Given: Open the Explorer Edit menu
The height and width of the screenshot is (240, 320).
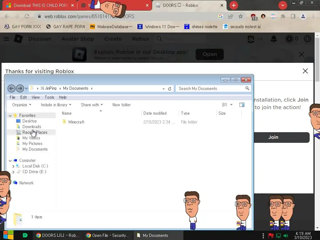Looking at the screenshot, I should 23,97.
